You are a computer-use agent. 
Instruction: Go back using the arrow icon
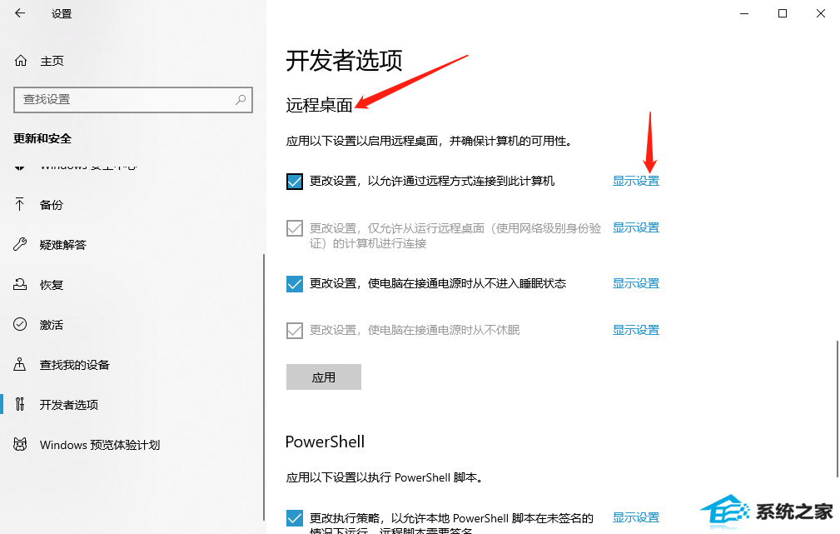click(x=20, y=12)
